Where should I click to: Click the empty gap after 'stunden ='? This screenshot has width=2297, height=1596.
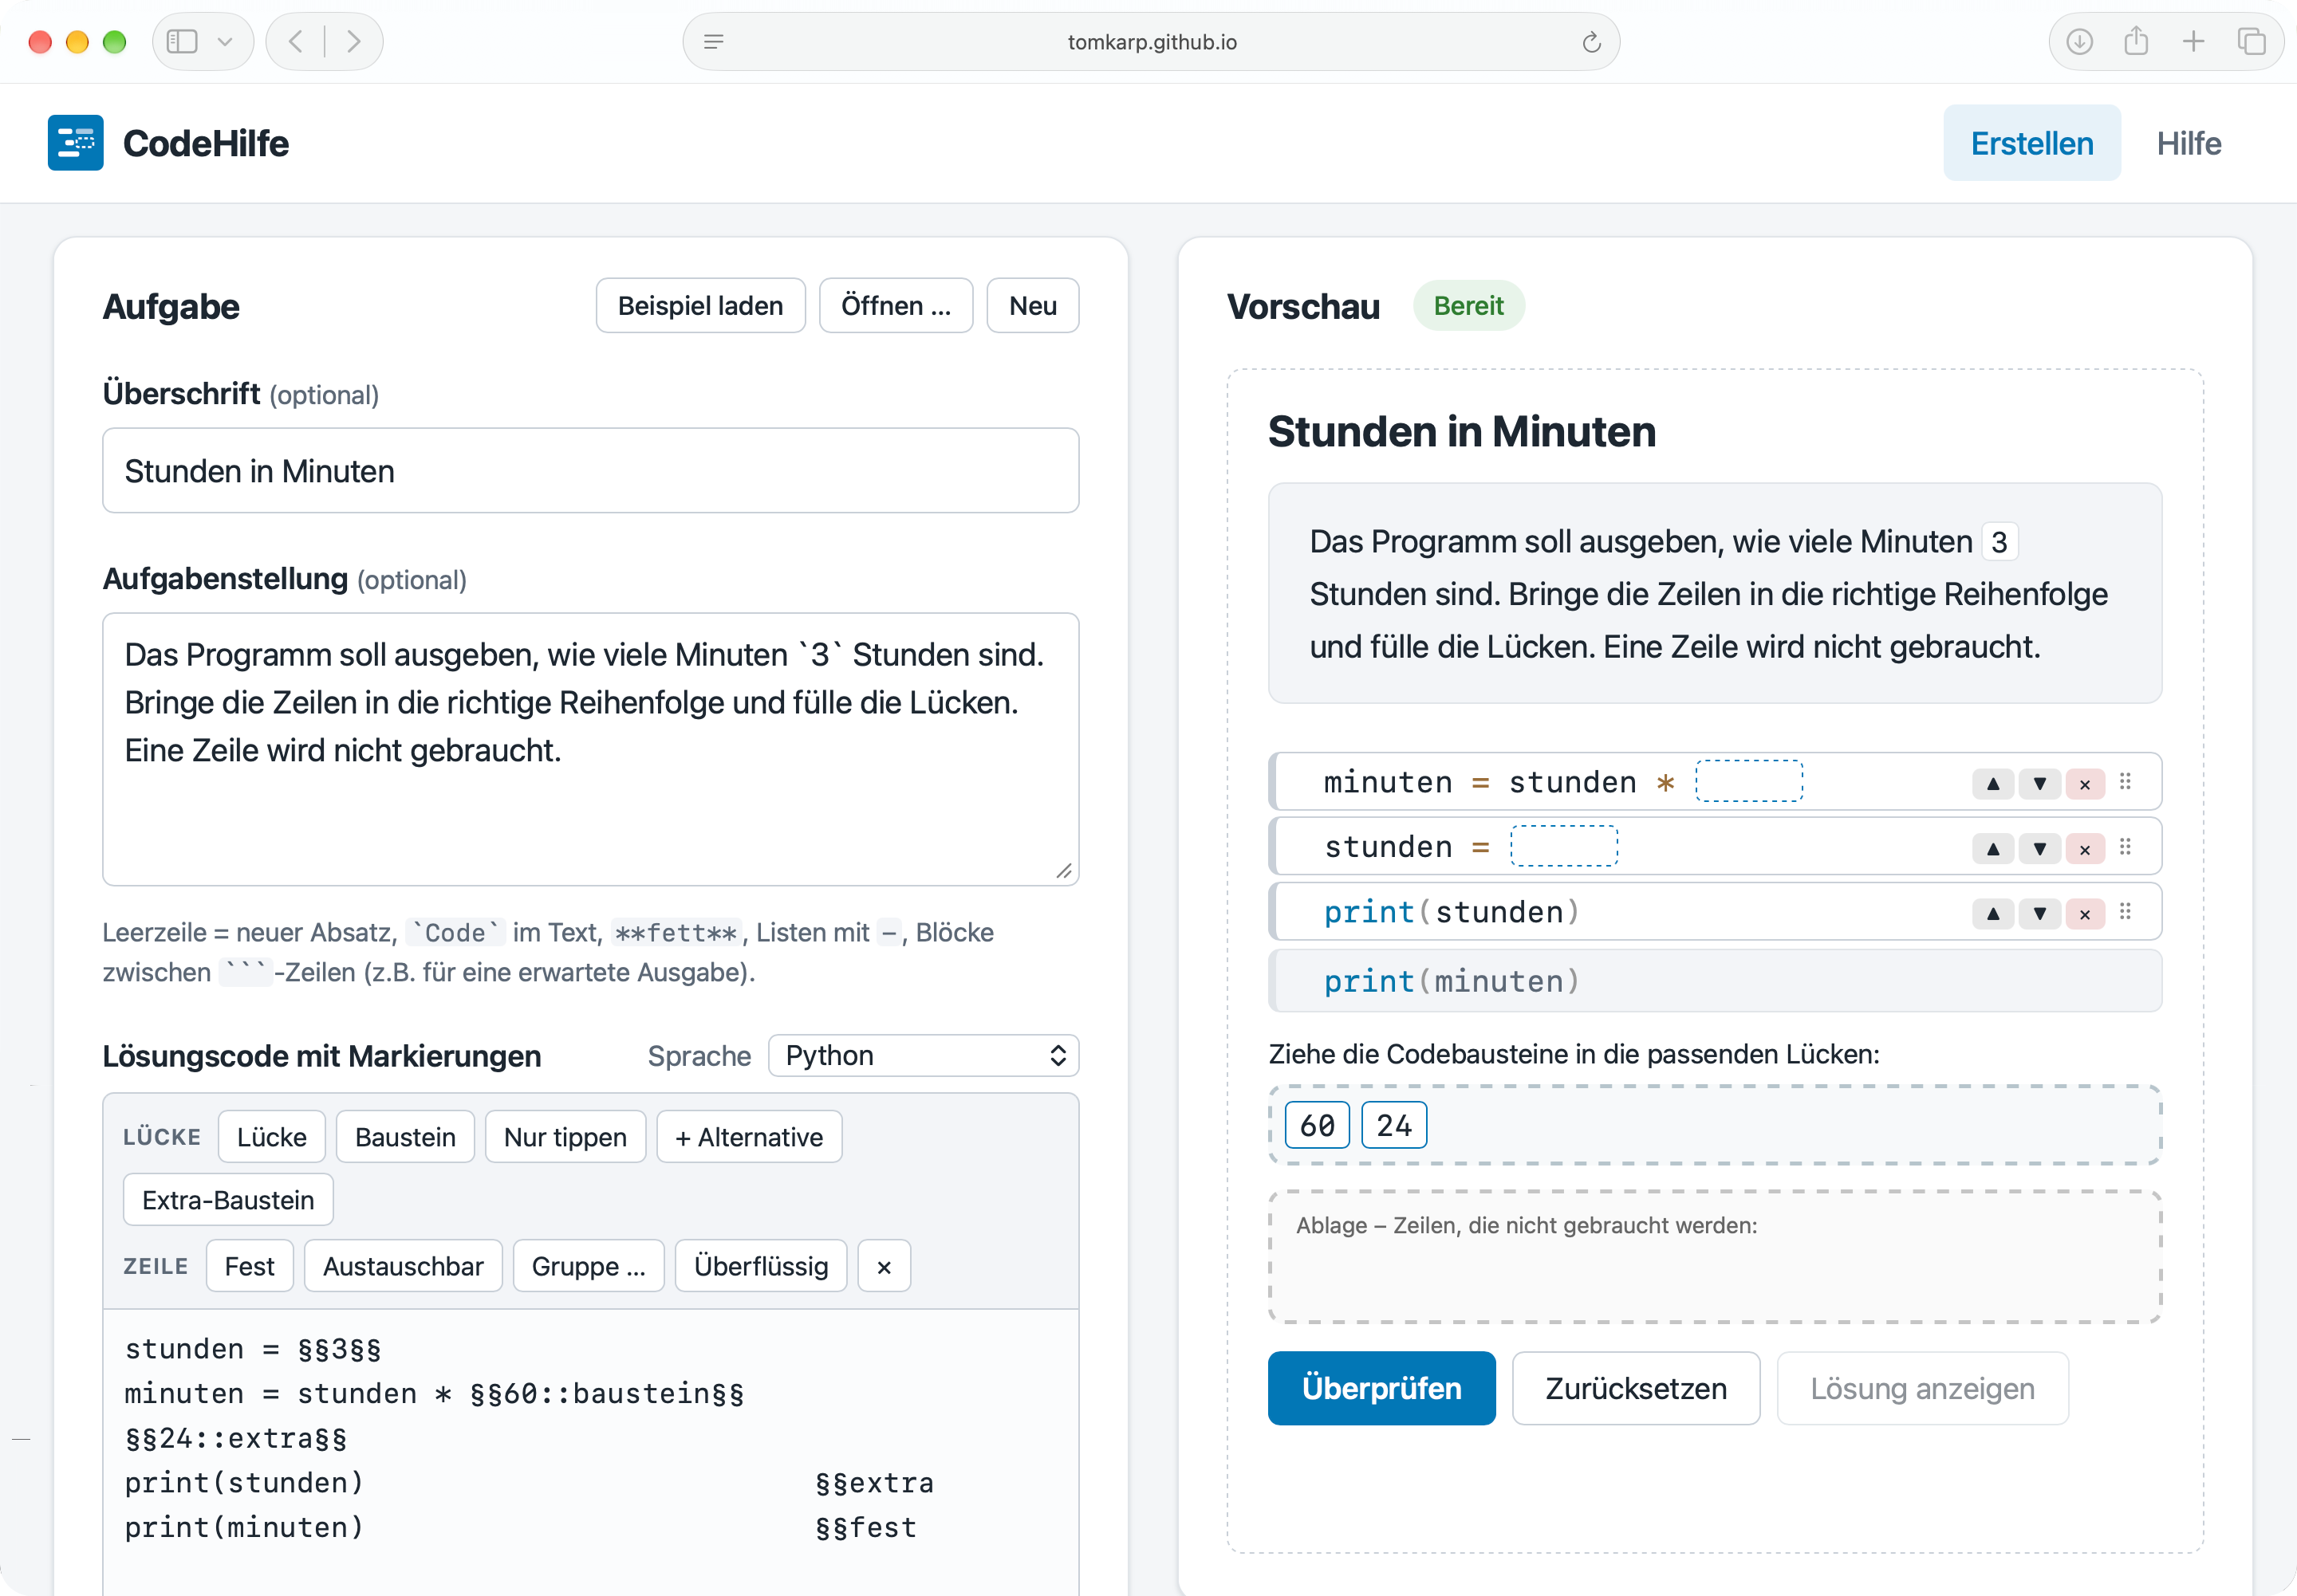coord(1564,846)
